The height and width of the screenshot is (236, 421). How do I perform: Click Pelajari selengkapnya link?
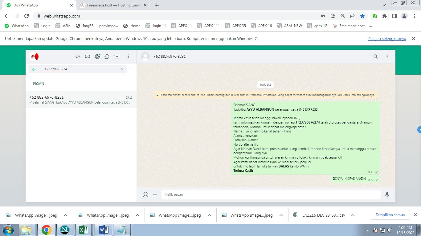(387, 39)
